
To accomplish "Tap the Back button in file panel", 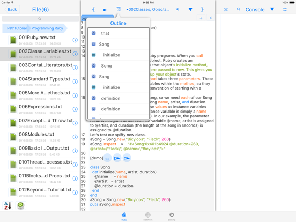I will click(12, 10).
